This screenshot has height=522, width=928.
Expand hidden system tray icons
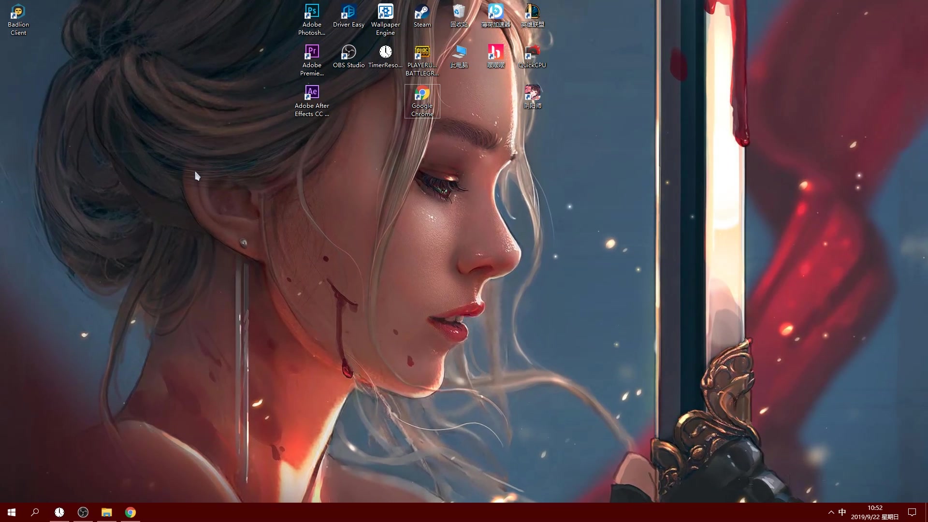pyautogui.click(x=831, y=512)
